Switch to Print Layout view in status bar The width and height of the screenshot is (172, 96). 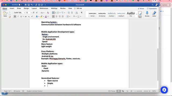(119, 91)
